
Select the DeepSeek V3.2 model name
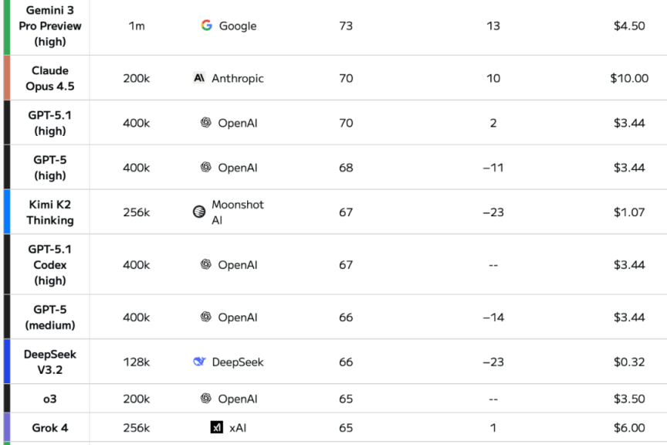click(x=50, y=362)
